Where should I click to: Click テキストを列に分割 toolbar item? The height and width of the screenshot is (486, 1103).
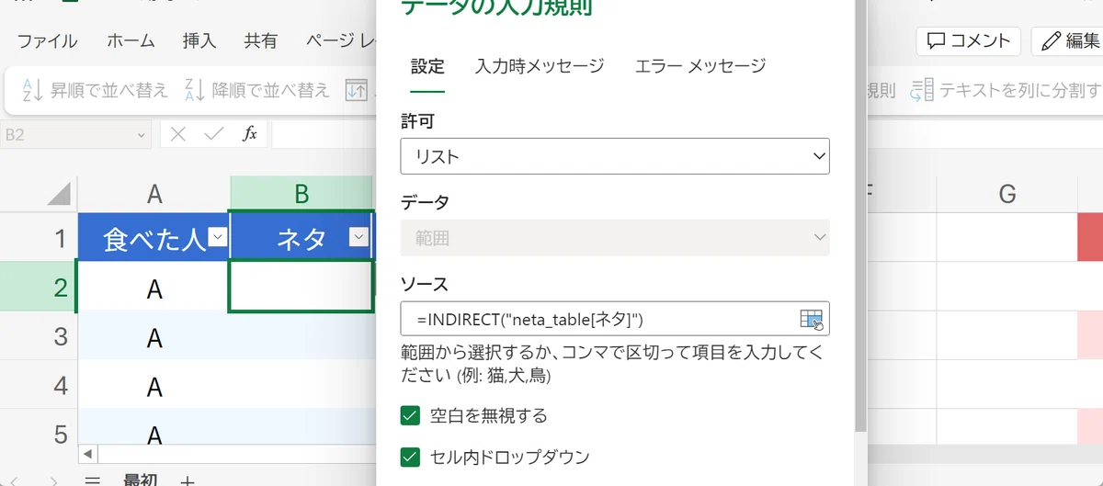tap(1006, 89)
